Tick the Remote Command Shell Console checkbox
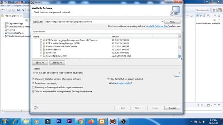This screenshot has width=223, height=125. coord(41,47)
